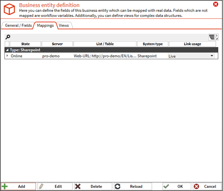
Task: Click the List / Table column header
Action: pyautogui.click(x=105, y=44)
